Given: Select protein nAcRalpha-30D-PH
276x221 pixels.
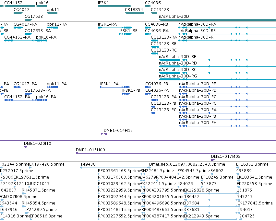Looking at the screenshot, I should 198,123.
